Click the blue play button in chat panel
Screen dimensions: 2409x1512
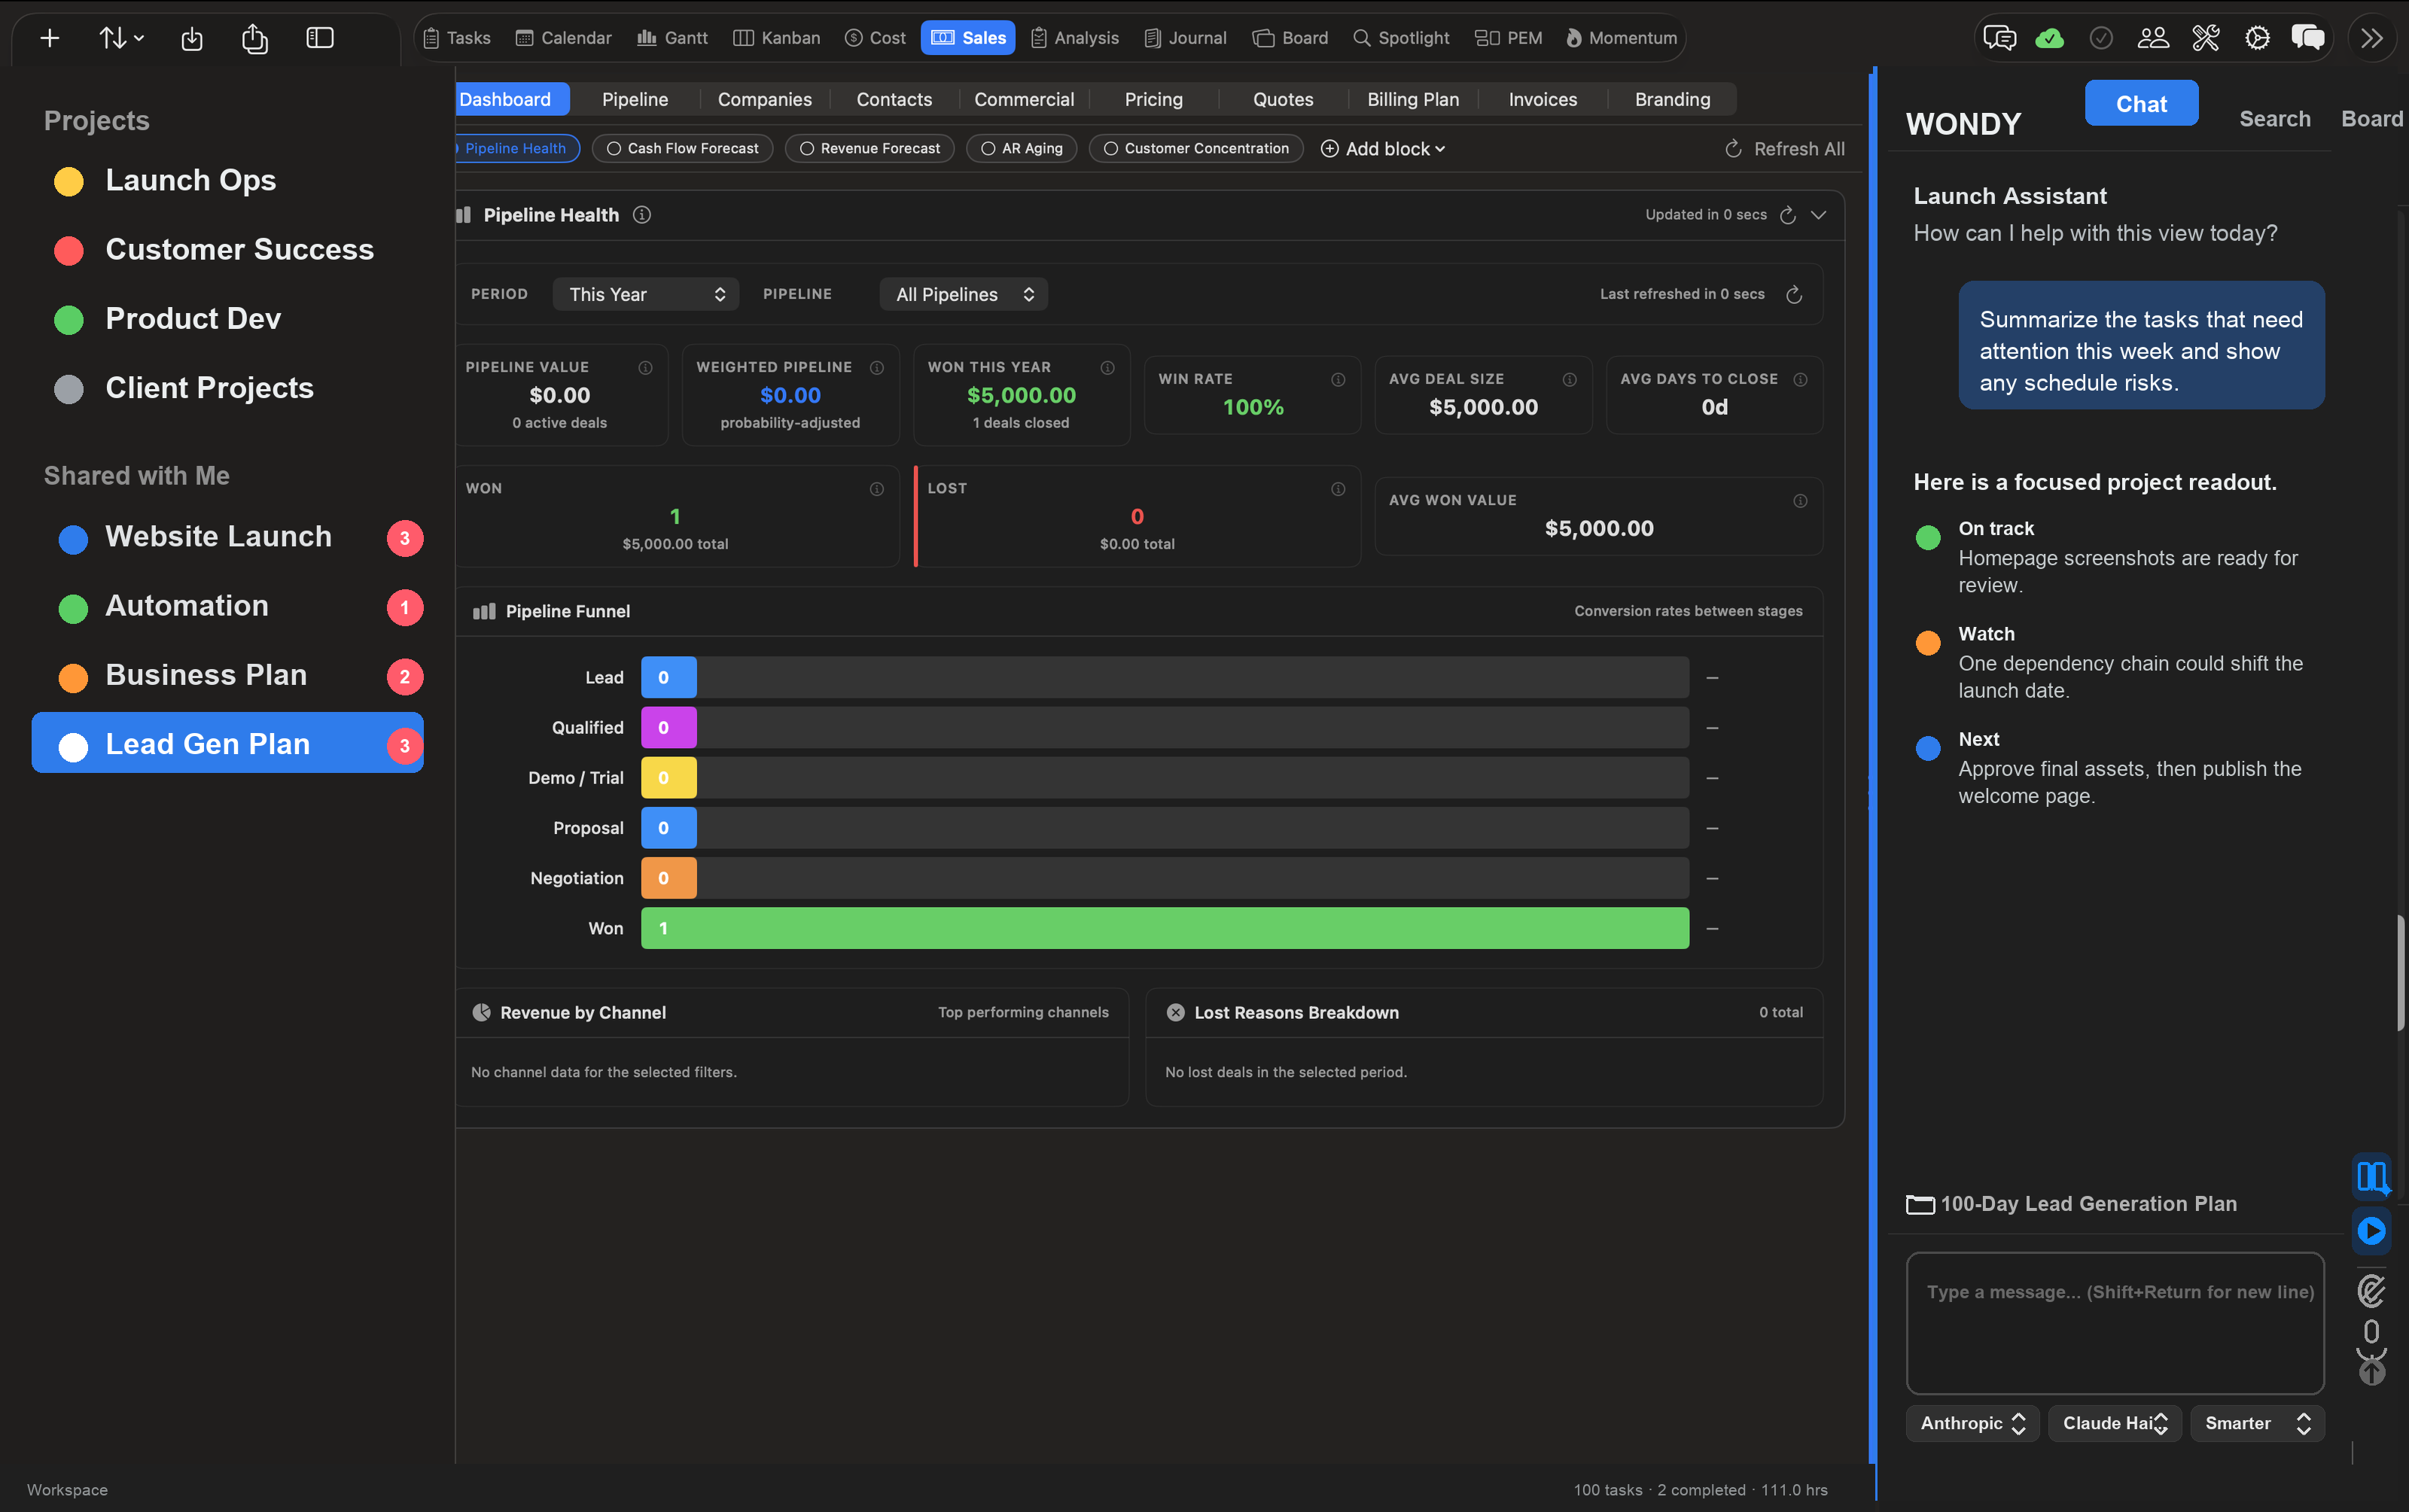tap(2371, 1230)
